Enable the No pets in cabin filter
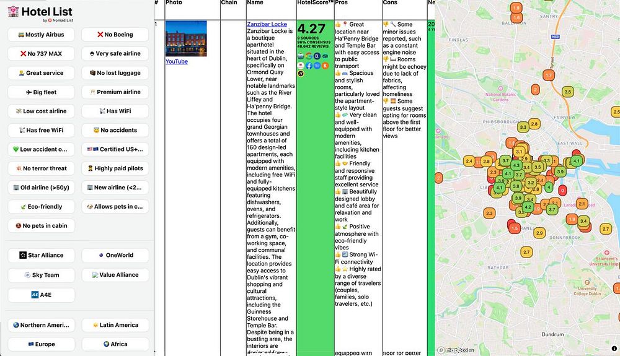This screenshot has width=620, height=356. 41,226
